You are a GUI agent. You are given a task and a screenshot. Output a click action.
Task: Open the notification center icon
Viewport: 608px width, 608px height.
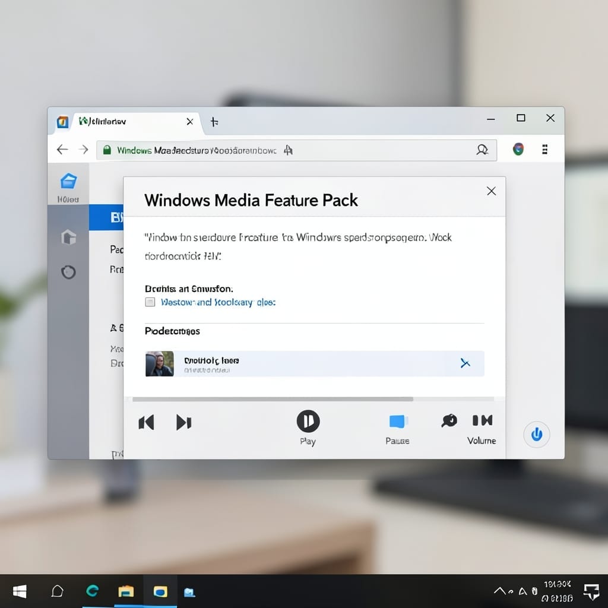pyautogui.click(x=592, y=591)
